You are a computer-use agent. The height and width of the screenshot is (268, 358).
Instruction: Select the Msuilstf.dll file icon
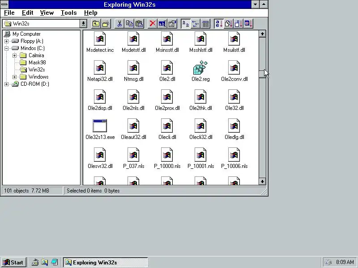tap(234, 38)
